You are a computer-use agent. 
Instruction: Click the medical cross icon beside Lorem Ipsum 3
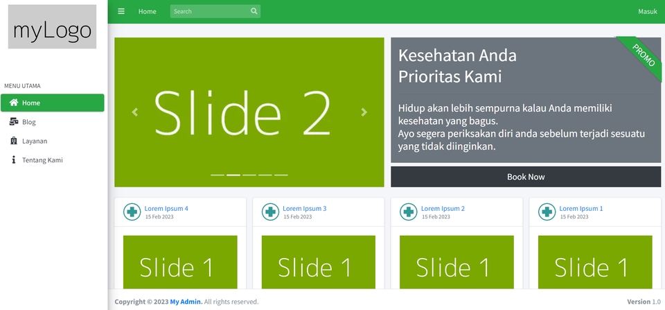pos(270,212)
